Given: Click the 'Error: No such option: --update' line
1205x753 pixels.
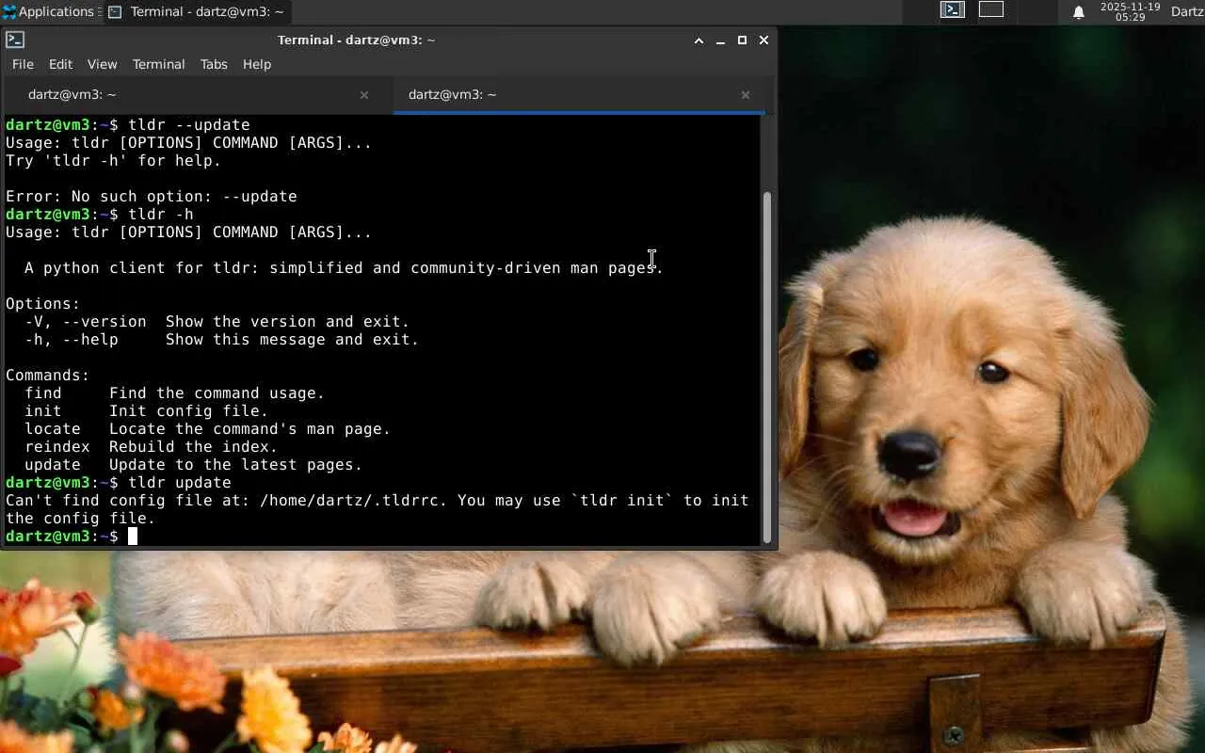Looking at the screenshot, I should 152,197.
